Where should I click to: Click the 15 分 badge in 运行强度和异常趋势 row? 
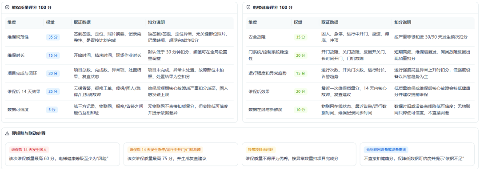point(301,73)
